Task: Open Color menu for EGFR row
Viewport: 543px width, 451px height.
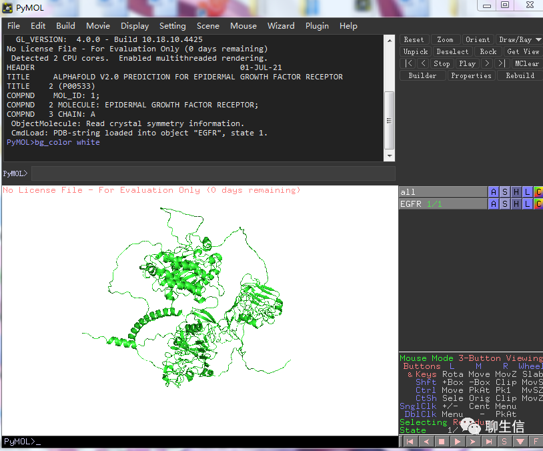Action: 538,204
